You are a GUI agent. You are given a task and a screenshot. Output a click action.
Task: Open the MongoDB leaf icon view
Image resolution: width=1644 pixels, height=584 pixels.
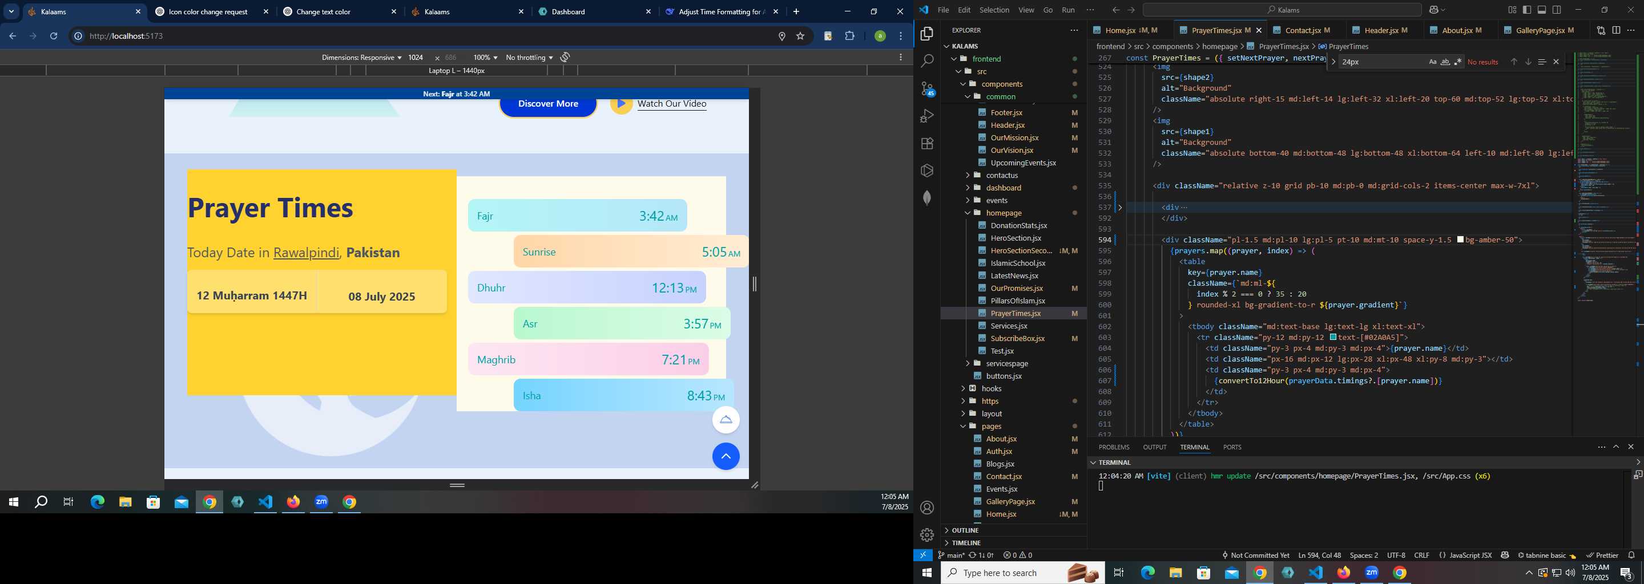(x=927, y=198)
